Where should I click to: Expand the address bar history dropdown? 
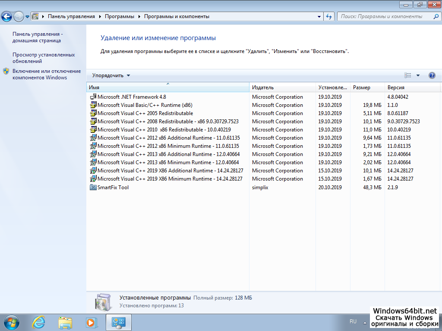pos(319,16)
